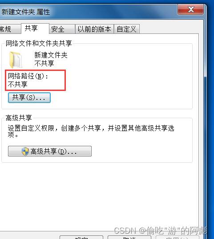Click the 新建文件夹 属性 title bar
Image resolution: width=214 pixels, height=239 pixels.
(88, 12)
